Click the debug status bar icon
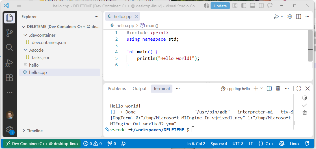This screenshot has height=149, width=316. [x=124, y=144]
